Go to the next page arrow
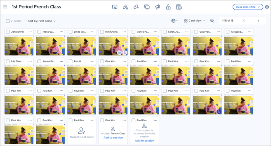271x146 pixels. [x=258, y=21]
